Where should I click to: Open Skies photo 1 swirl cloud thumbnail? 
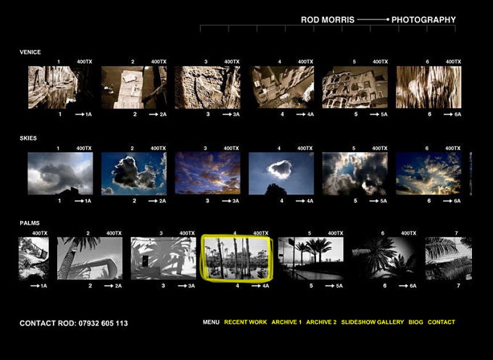pos(60,174)
